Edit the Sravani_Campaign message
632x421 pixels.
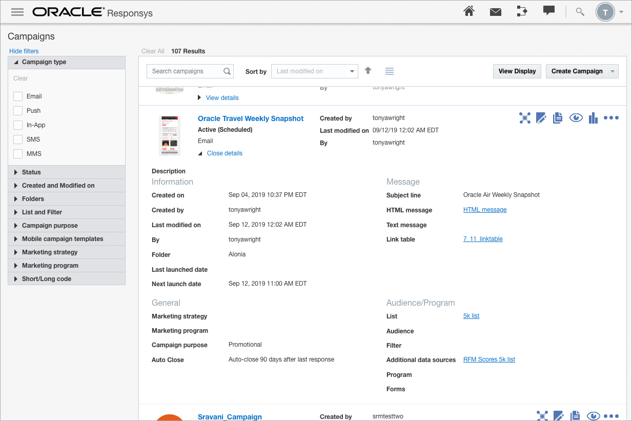(x=558, y=416)
